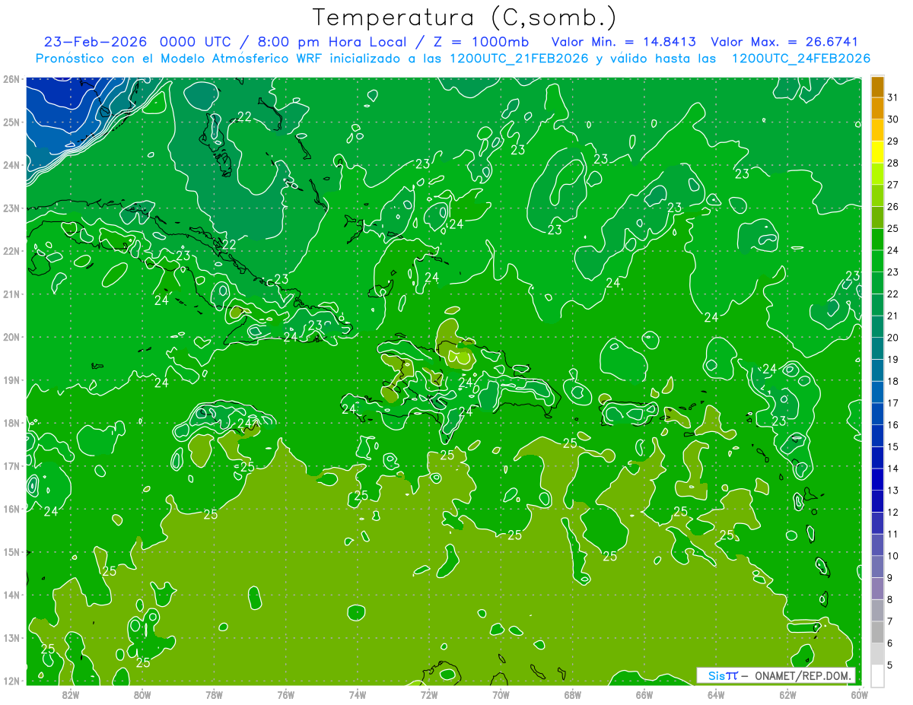
Task: Click the '25N' latitude label
Action: point(11,122)
